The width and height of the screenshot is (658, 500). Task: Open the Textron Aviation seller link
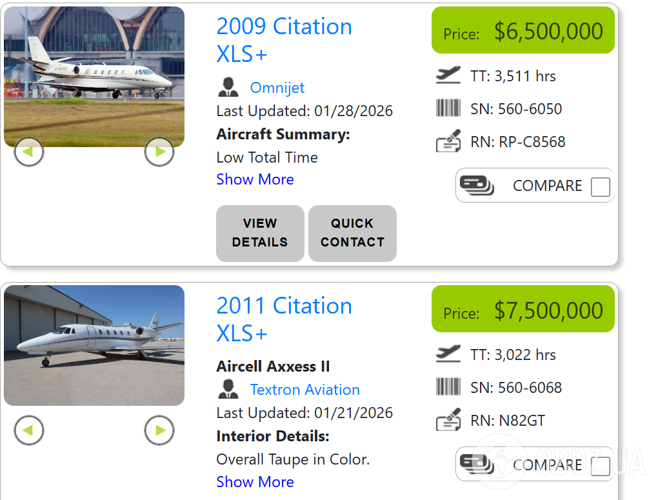304,390
